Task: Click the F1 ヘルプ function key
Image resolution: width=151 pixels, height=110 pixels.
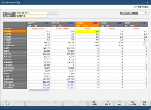Action: (6, 103)
